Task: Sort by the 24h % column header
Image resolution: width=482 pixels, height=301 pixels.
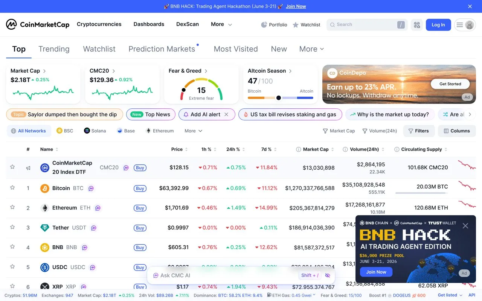Action: (x=236, y=149)
